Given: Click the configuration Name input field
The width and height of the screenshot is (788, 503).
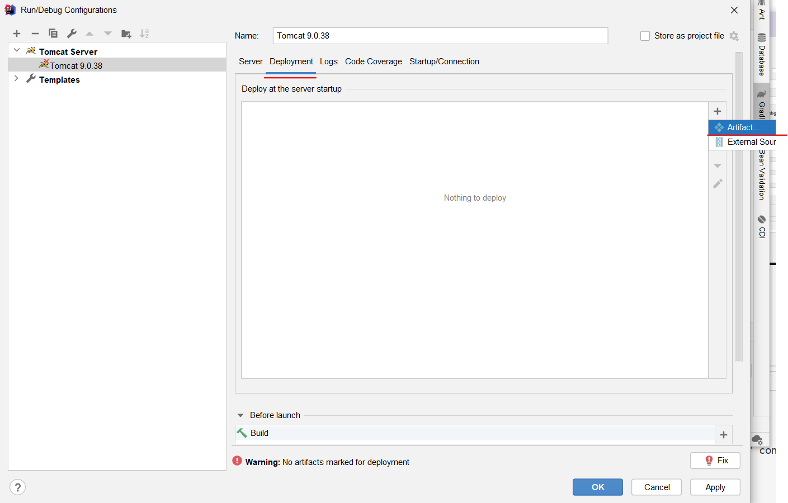Looking at the screenshot, I should tap(440, 36).
